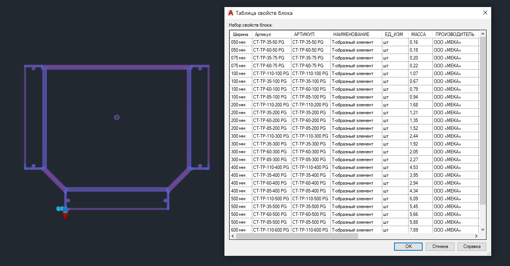Open Справка help button
The height and width of the screenshot is (266, 510).
[x=472, y=246]
